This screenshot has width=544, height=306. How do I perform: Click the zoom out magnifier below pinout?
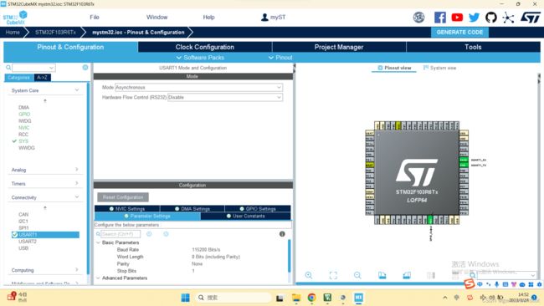[357, 275]
